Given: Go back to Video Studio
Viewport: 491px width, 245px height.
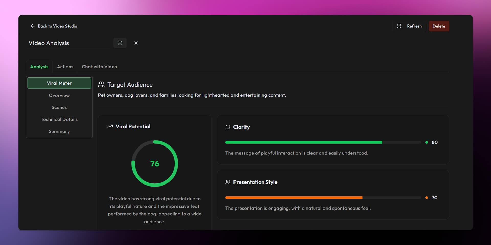Looking at the screenshot, I should (x=57, y=26).
